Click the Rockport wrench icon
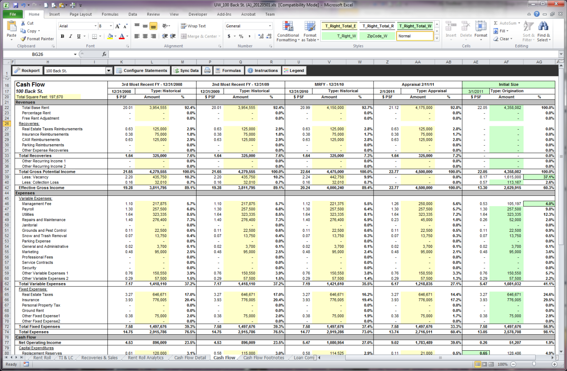The width and height of the screenshot is (567, 371). (18, 70)
